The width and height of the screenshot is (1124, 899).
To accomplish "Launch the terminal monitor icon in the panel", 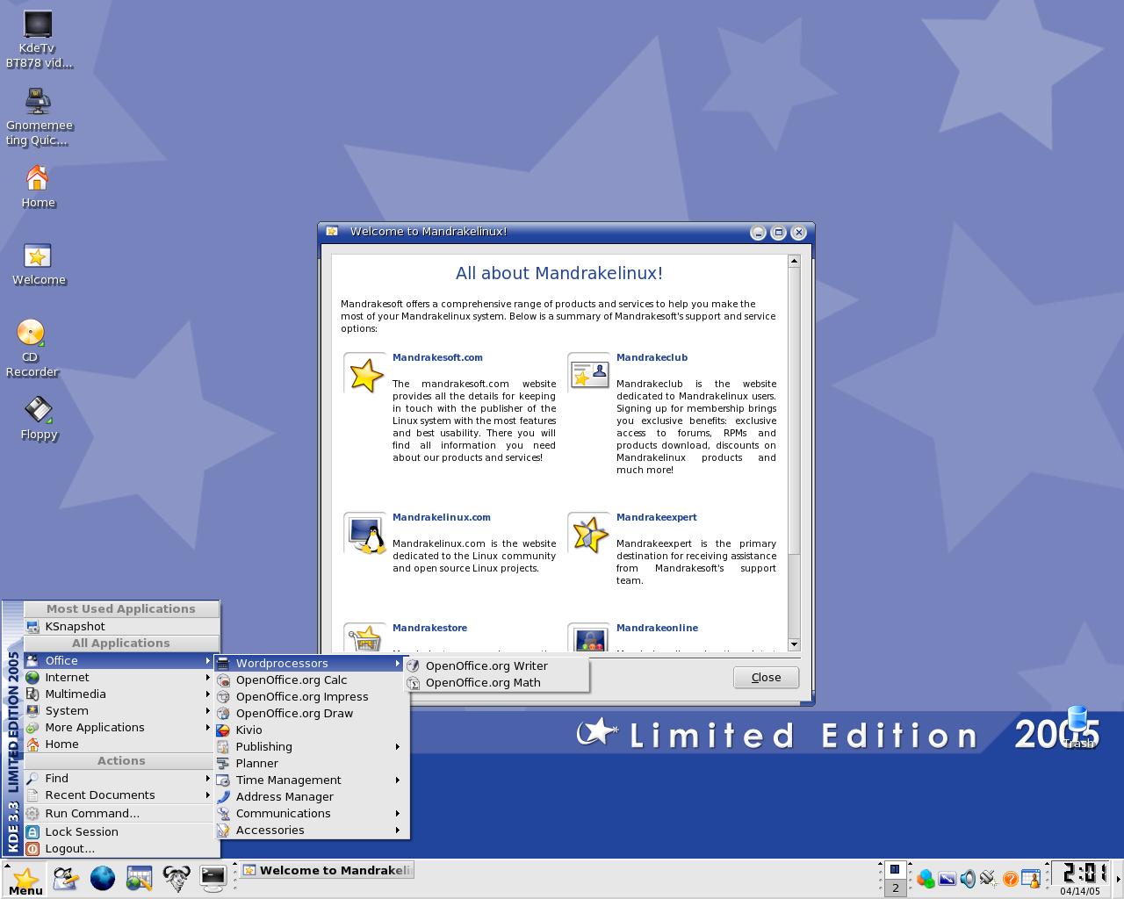I will tap(213, 878).
